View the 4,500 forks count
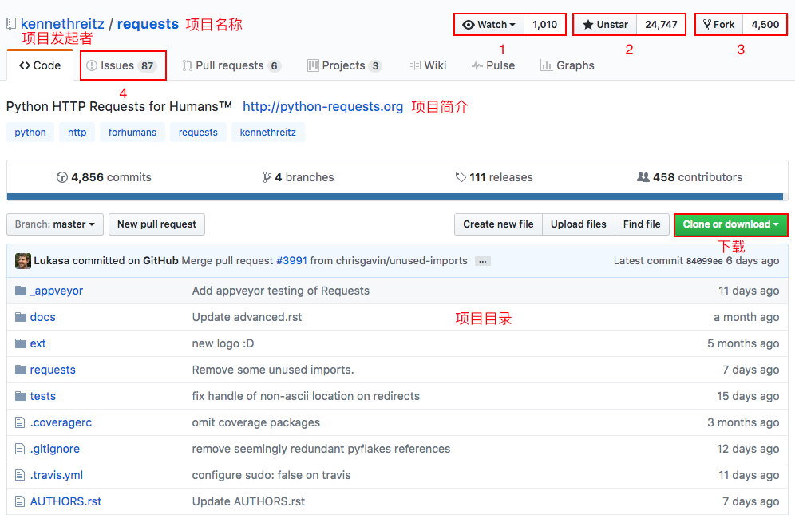This screenshot has height=515, width=795. [x=765, y=25]
